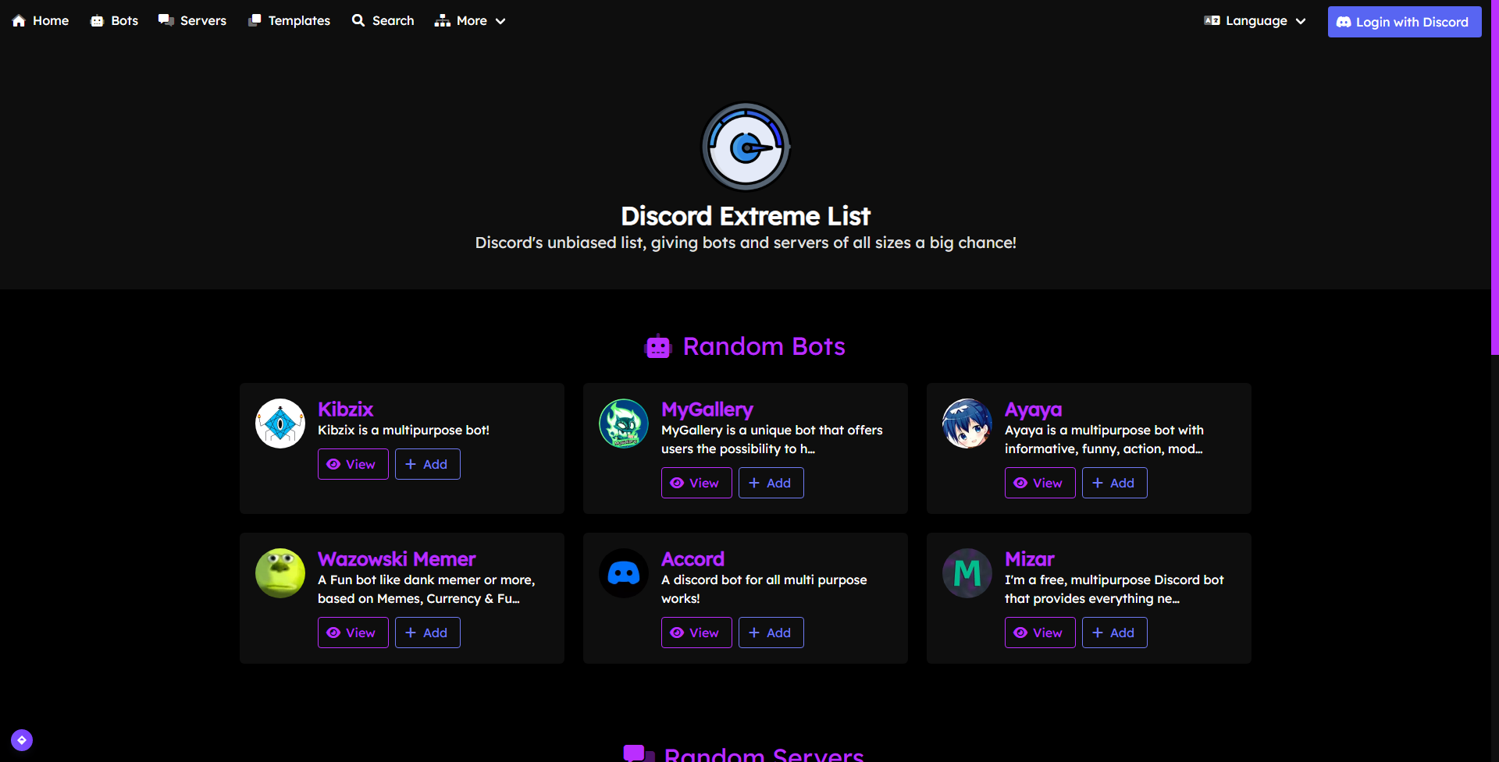Open the Bots menu item
The image size is (1499, 762).
pyautogui.click(x=114, y=21)
